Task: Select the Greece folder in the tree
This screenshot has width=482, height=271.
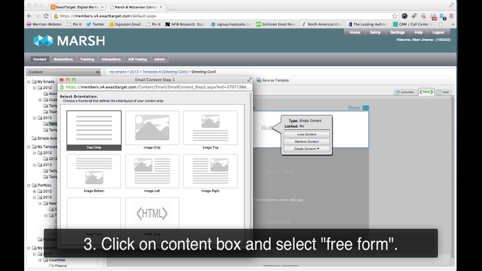Action: click(58, 266)
